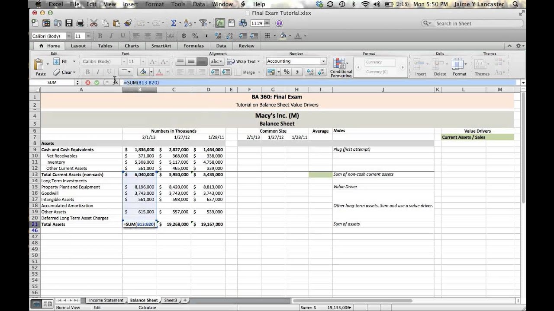Open the Data menu in menu bar
Viewport: 554px width, 311px height.
(x=199, y=4)
